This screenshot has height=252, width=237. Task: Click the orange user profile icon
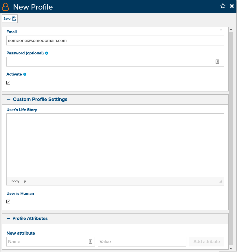5,7
